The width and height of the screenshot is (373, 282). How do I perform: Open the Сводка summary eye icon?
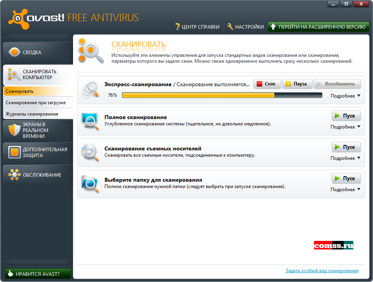tap(14, 52)
